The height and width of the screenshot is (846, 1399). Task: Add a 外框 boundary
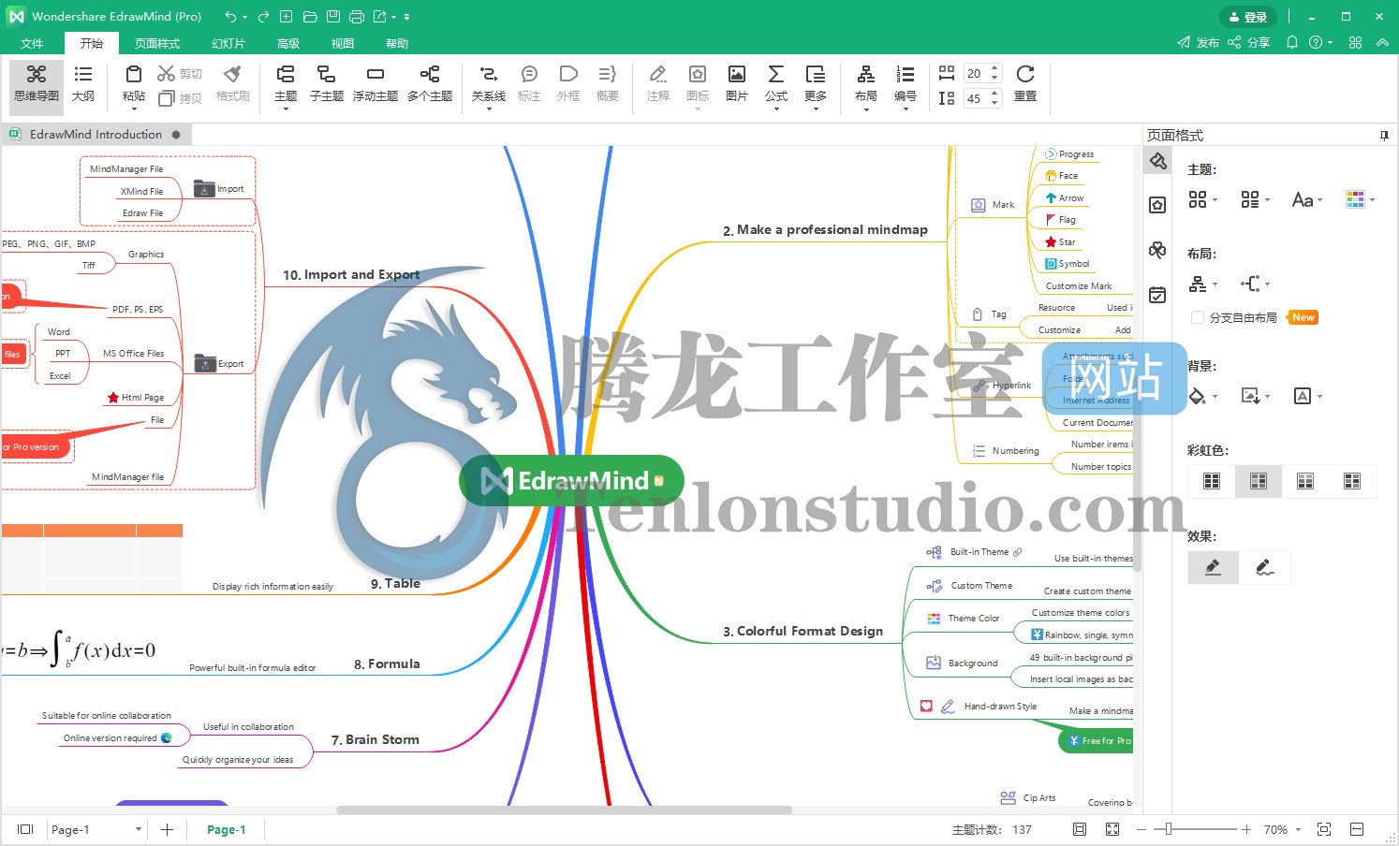click(x=568, y=84)
